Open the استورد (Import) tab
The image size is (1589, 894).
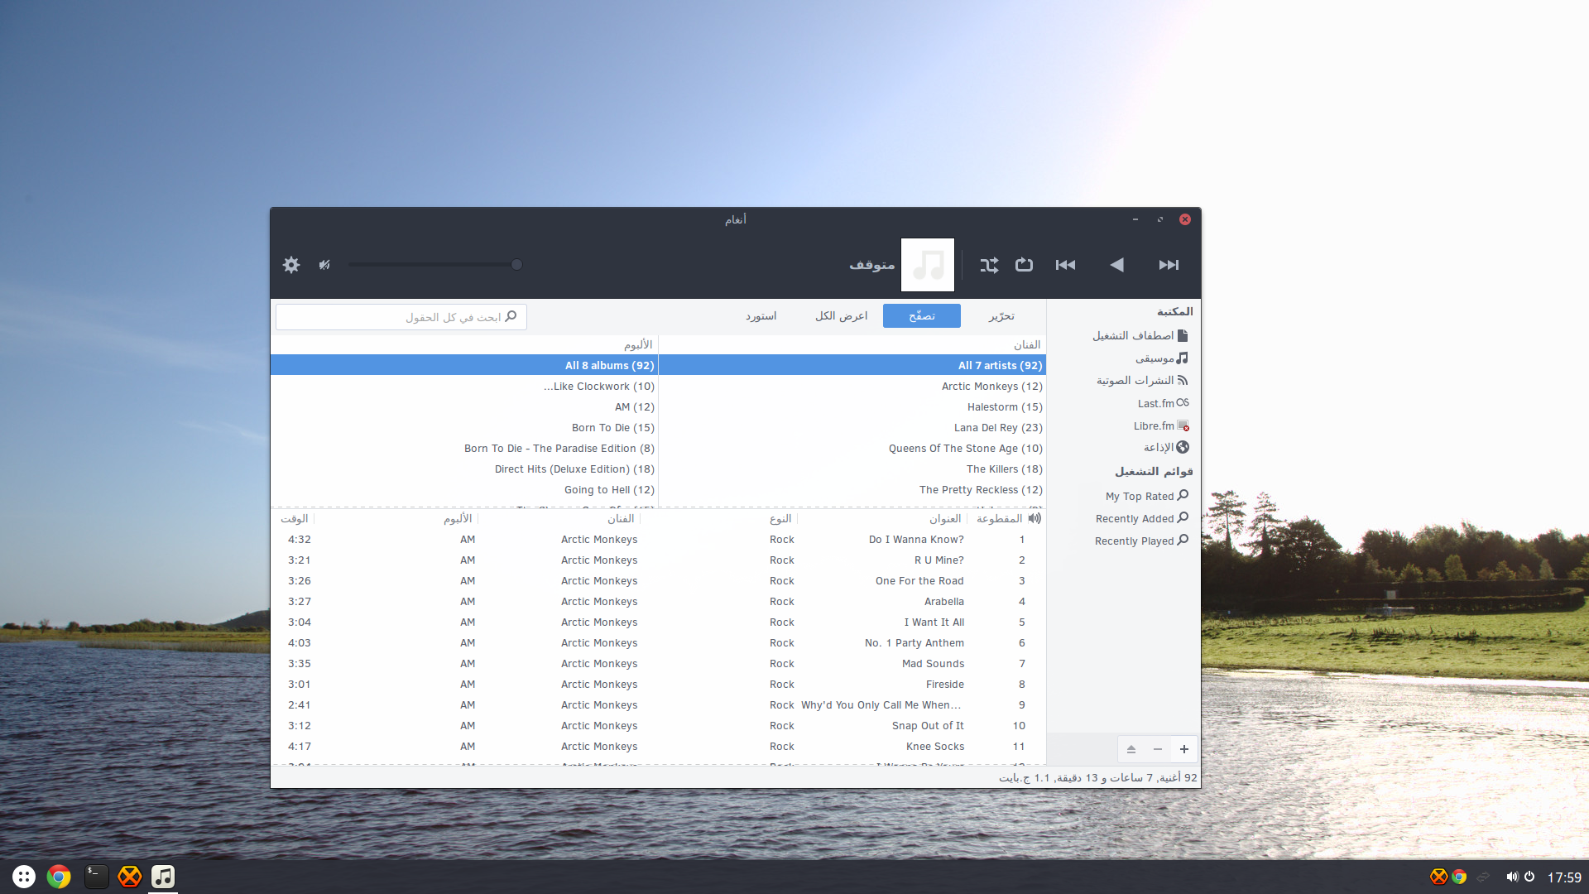(x=761, y=316)
